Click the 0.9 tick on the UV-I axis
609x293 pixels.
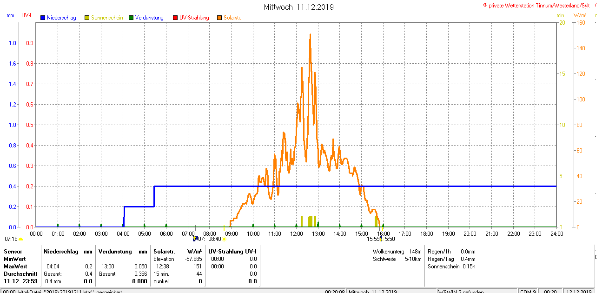[x=30, y=43]
